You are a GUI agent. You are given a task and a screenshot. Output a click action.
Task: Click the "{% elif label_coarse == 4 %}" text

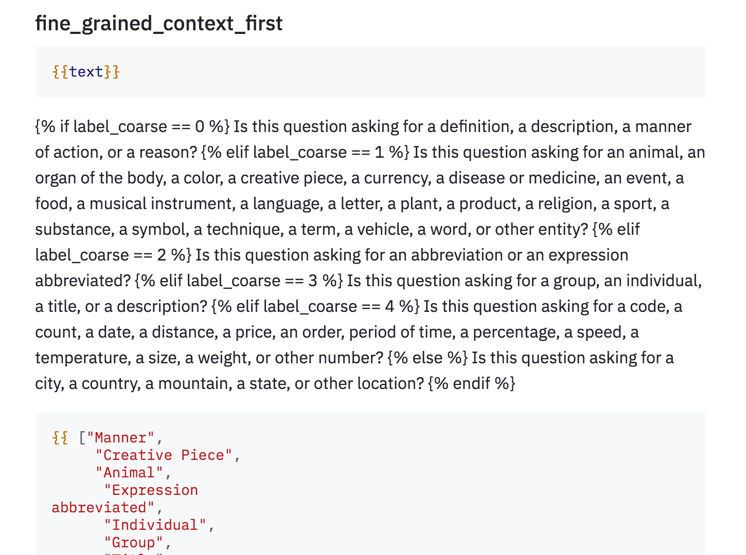(315, 306)
